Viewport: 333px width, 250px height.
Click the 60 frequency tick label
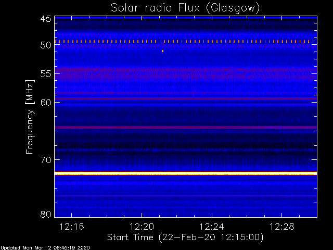coord(46,102)
